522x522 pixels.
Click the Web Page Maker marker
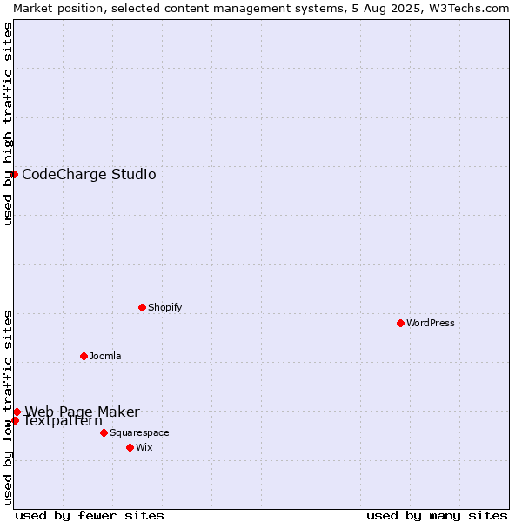coord(17,412)
